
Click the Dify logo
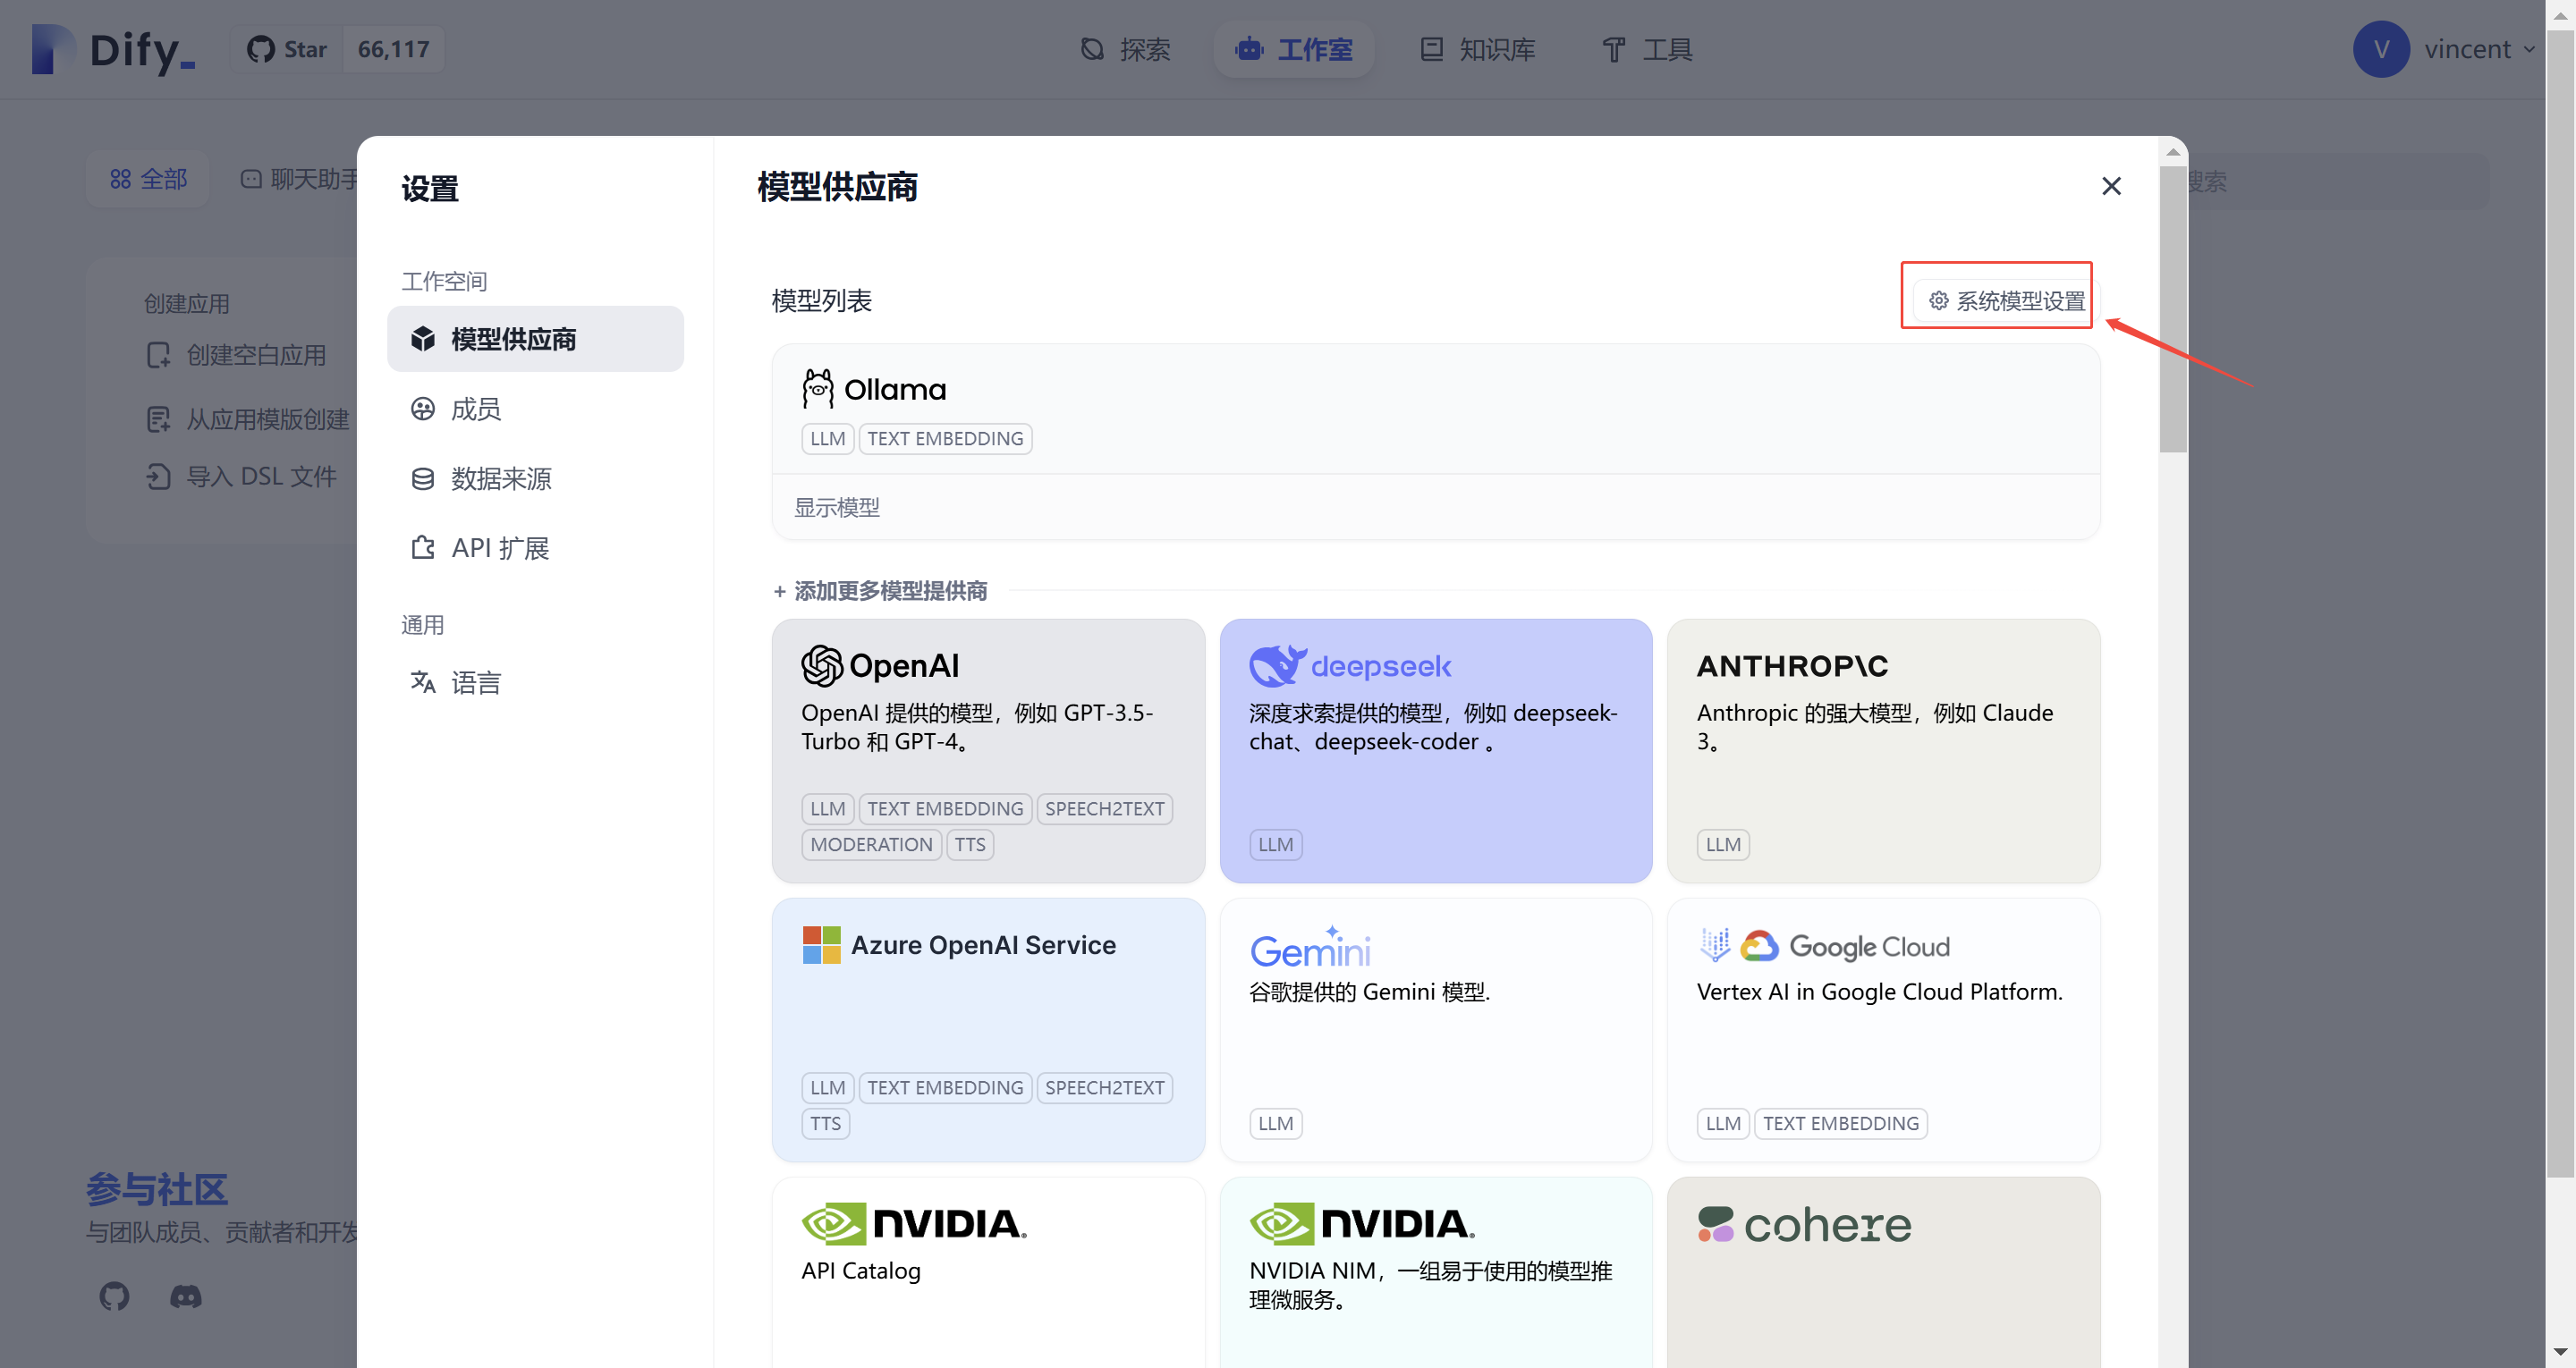(113, 49)
